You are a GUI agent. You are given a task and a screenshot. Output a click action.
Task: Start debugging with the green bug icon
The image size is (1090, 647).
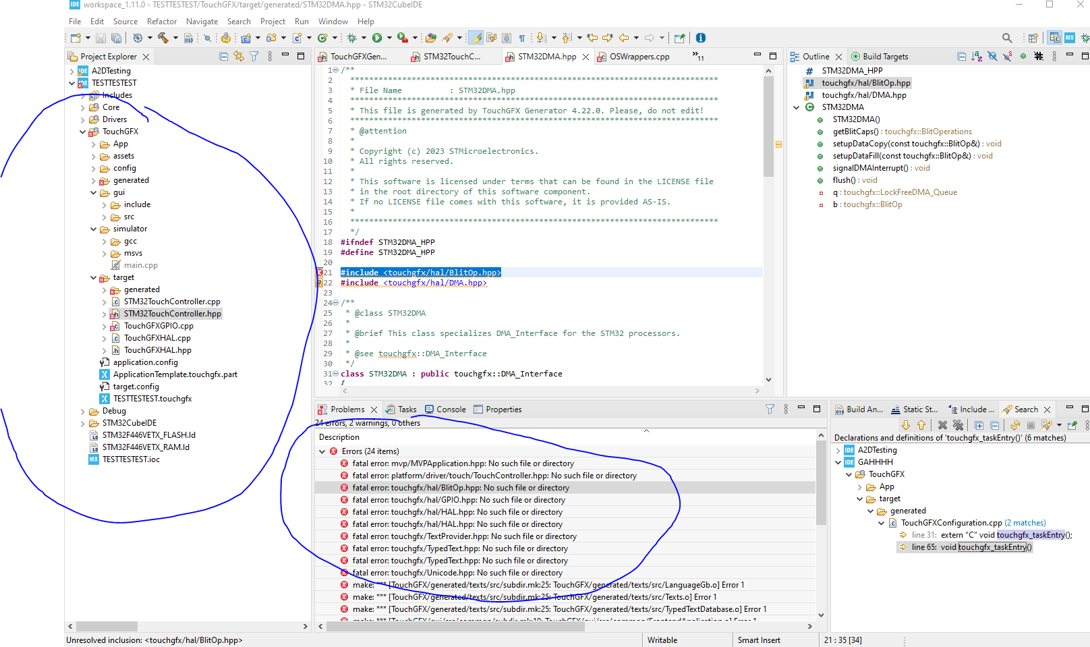(351, 38)
